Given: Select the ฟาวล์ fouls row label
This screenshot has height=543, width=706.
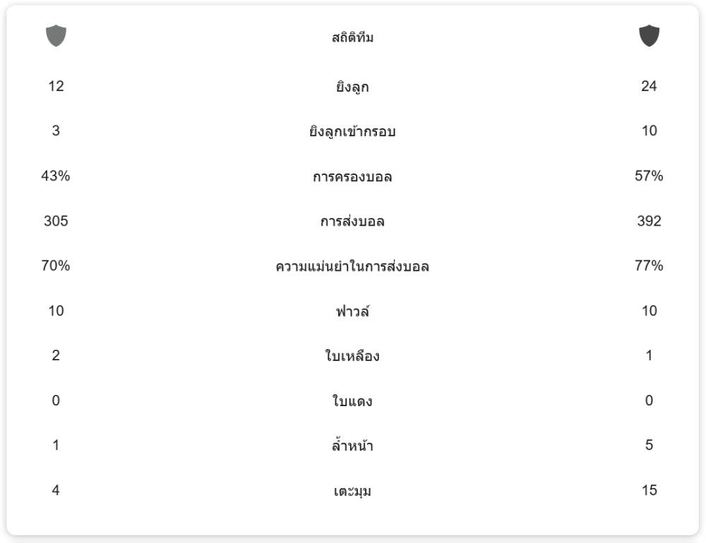Looking at the screenshot, I should (352, 311).
